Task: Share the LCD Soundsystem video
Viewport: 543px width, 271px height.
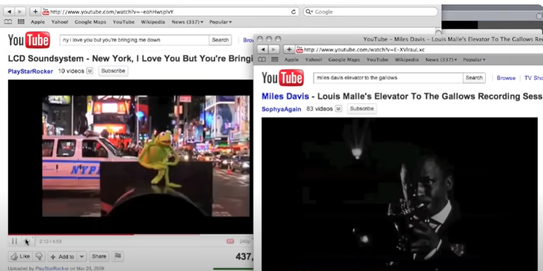Action: tap(99, 256)
